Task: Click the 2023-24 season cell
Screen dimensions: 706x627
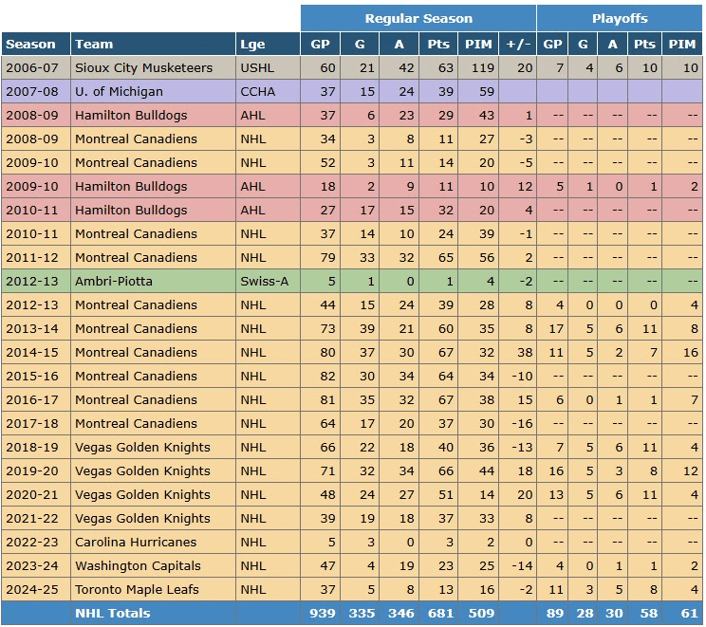Action: 35,565
